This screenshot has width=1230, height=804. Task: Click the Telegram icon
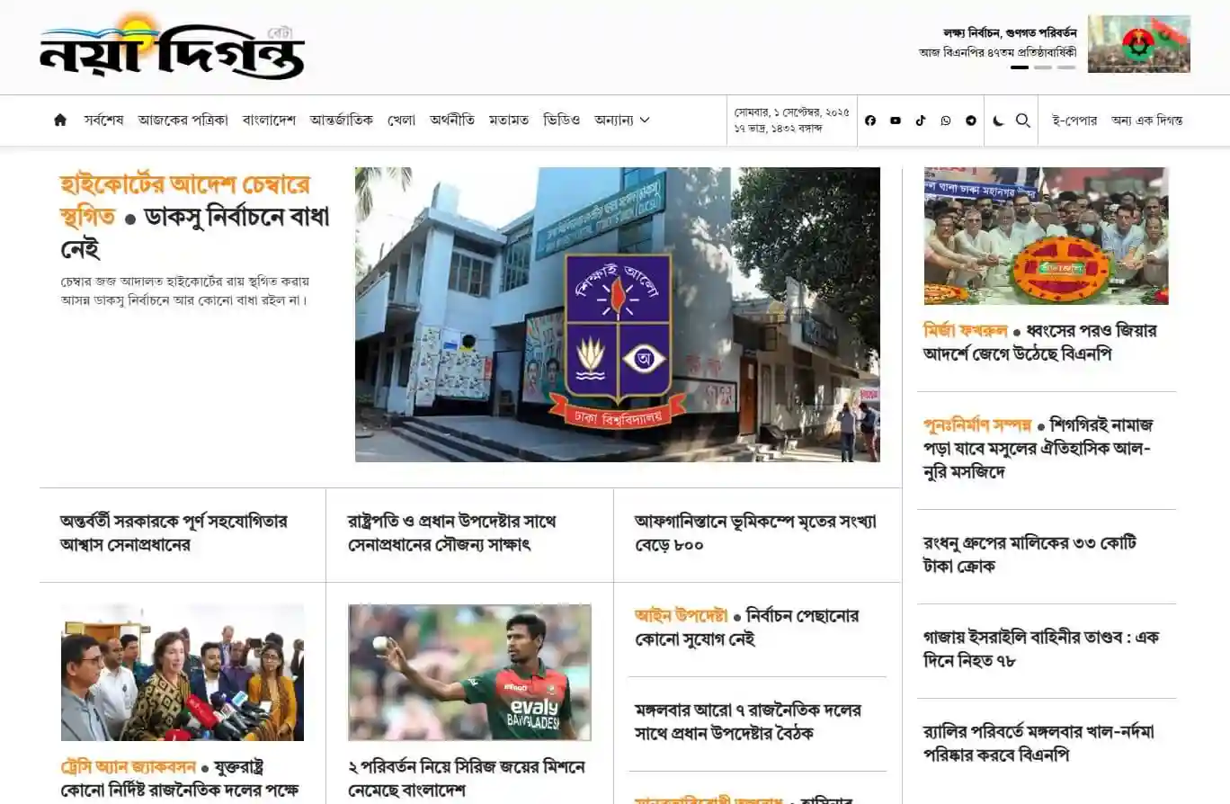(x=970, y=120)
